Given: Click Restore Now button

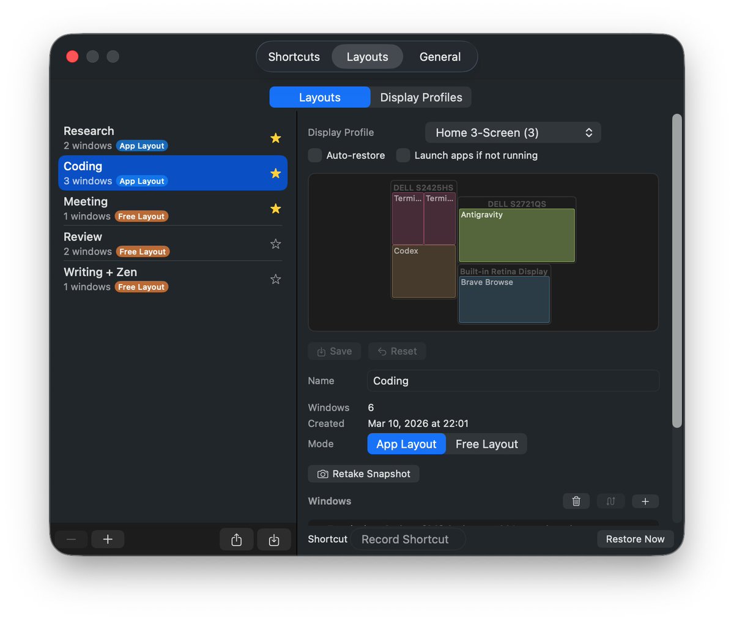Looking at the screenshot, I should 636,539.
